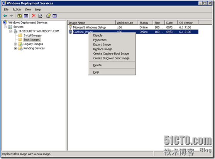
Task: Click the Back arrow toolbar icon
Action: point(5,16)
